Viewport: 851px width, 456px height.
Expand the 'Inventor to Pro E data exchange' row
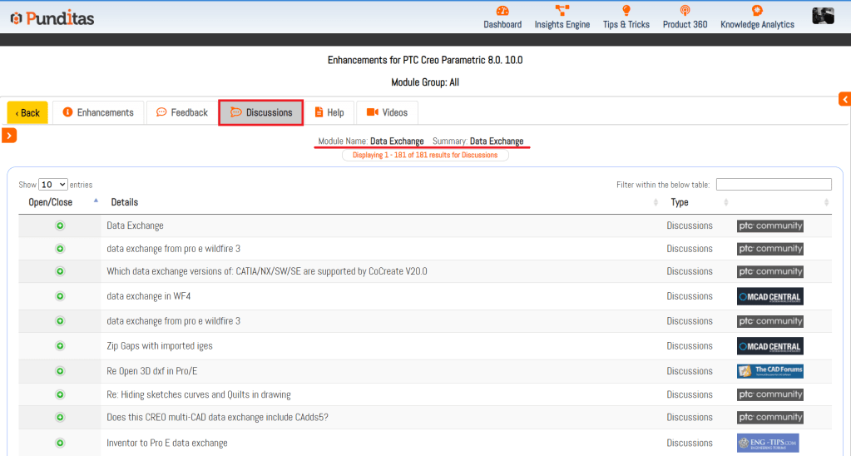click(x=60, y=443)
